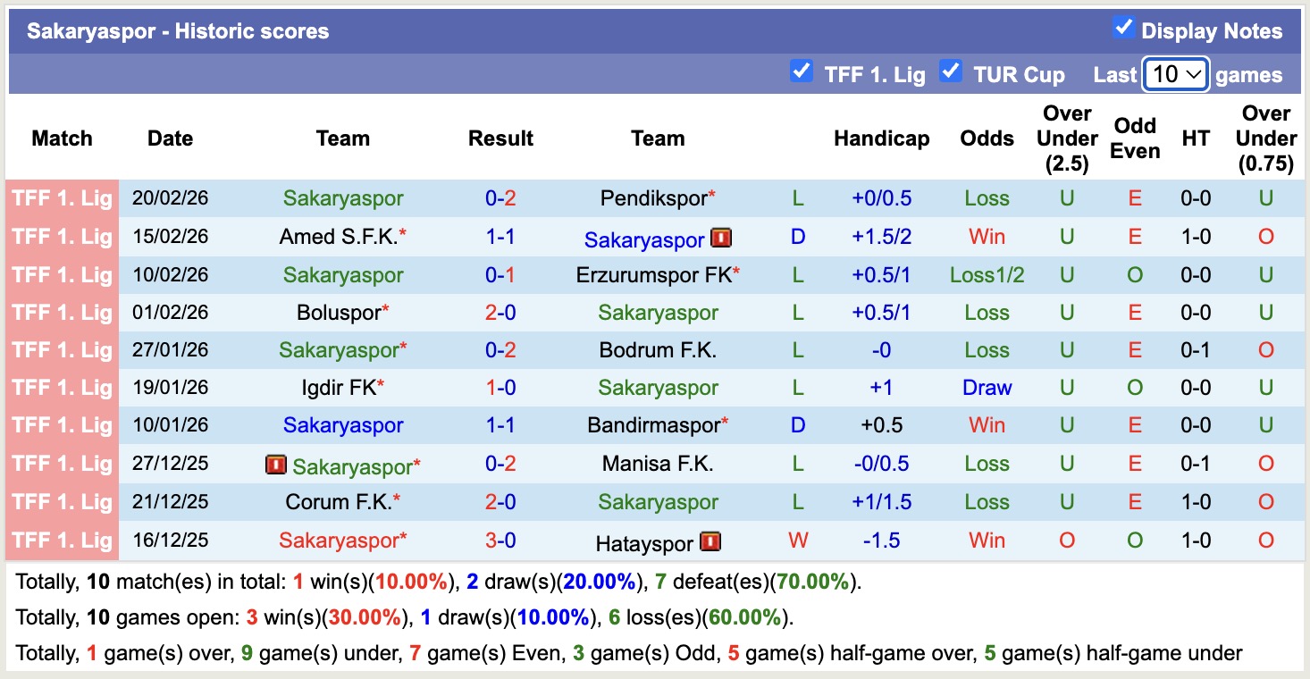
Task: Disable the TUR Cup filter
Action: tap(952, 72)
